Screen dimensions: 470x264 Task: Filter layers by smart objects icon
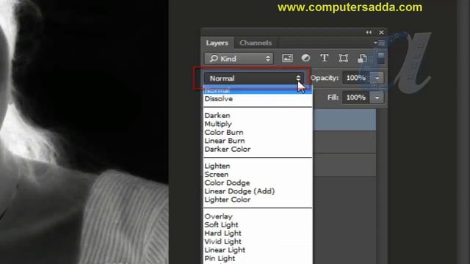[362, 58]
